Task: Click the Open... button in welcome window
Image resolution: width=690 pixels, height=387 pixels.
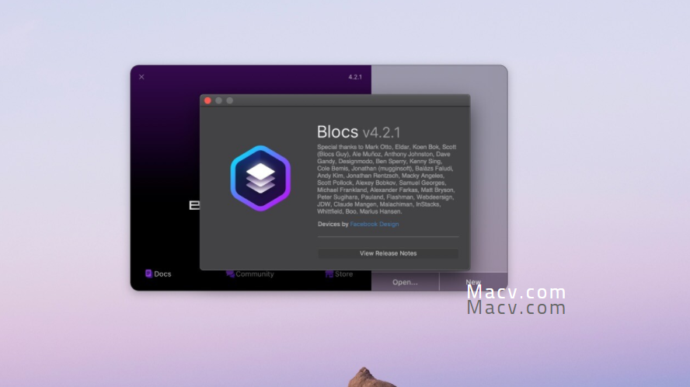Action: pos(405,282)
